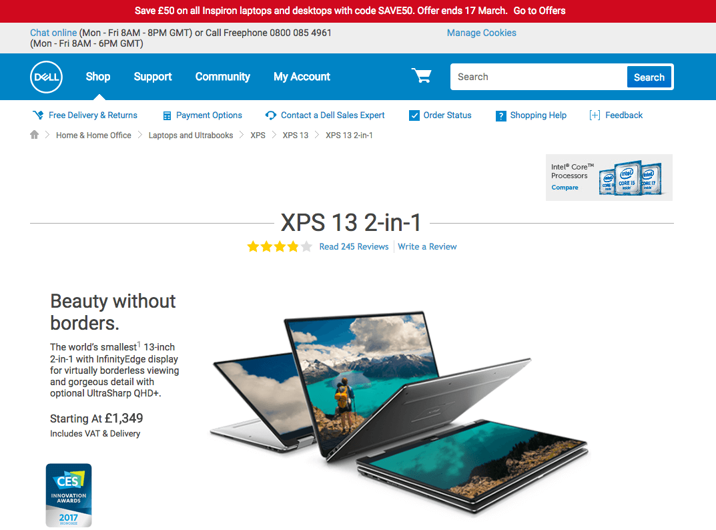Open the Community menu
The width and height of the screenshot is (716, 530).
pos(223,77)
